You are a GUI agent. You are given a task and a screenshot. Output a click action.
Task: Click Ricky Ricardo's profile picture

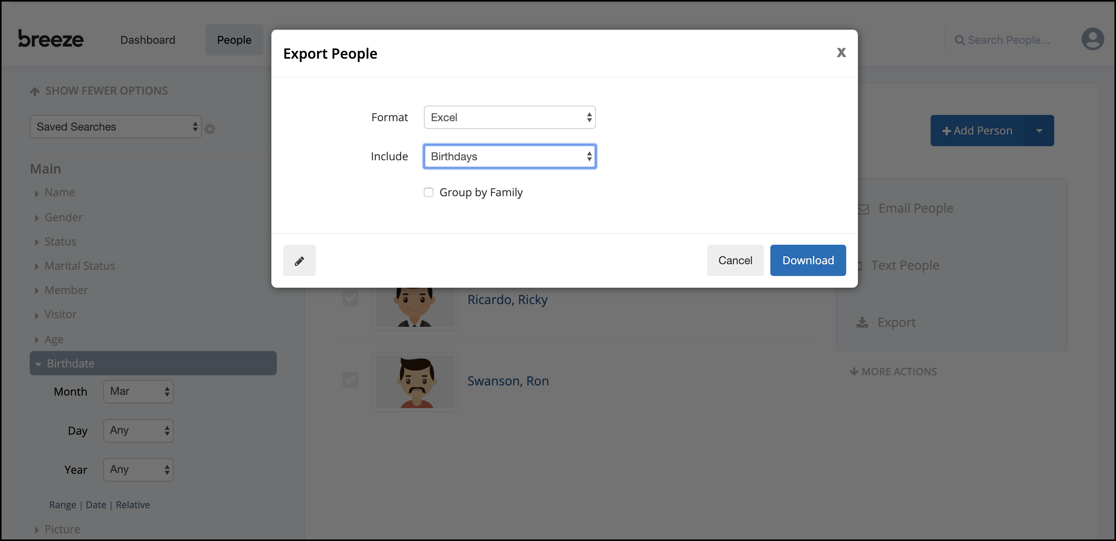(414, 307)
